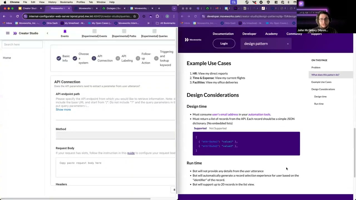
Task: Click the Login button
Action: (x=224, y=44)
